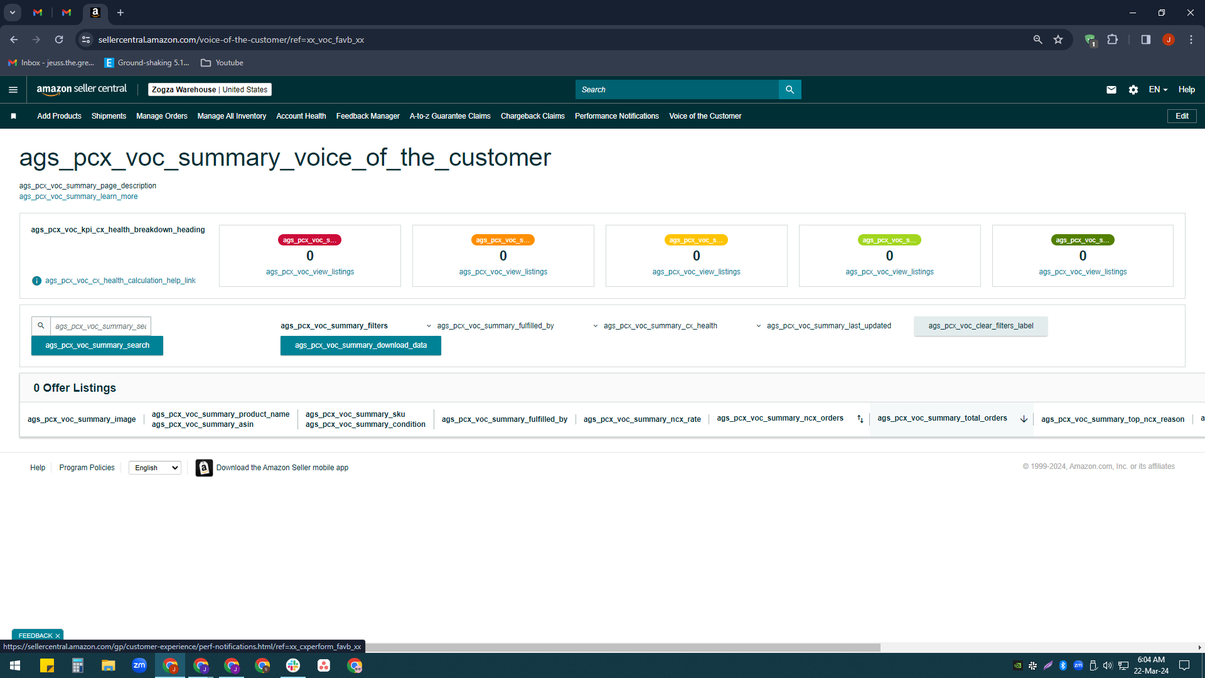Image resolution: width=1205 pixels, height=678 pixels.
Task: Open the Shipments menu item
Action: coord(109,116)
